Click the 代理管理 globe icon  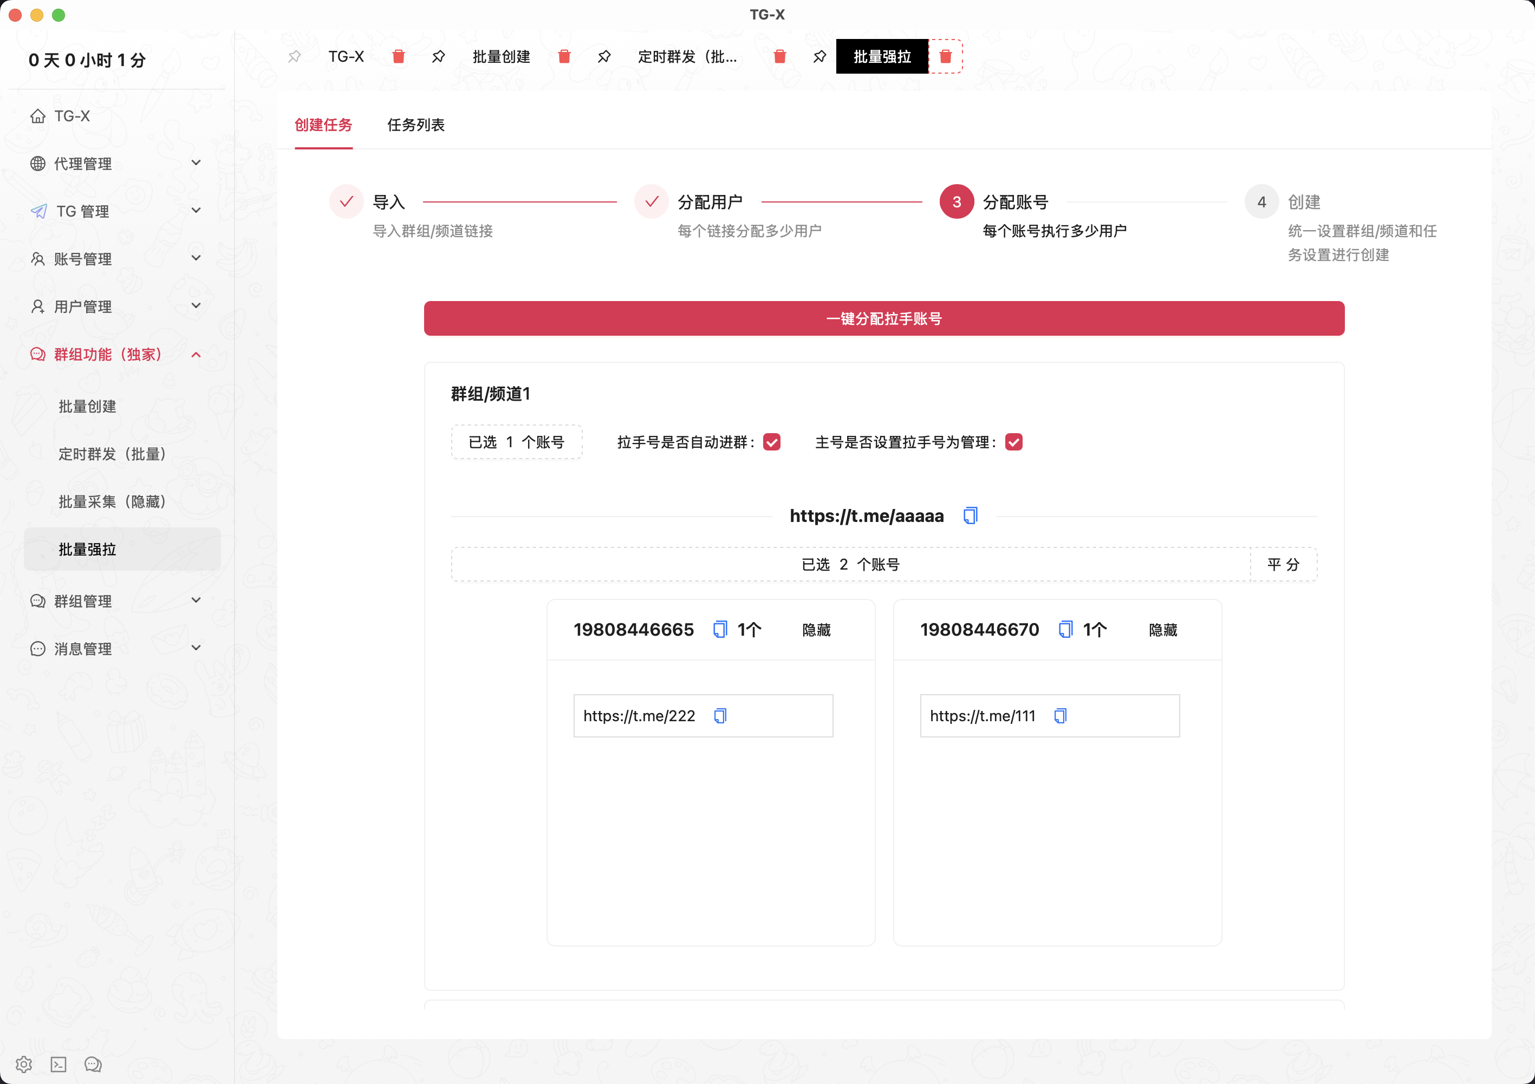click(x=38, y=164)
